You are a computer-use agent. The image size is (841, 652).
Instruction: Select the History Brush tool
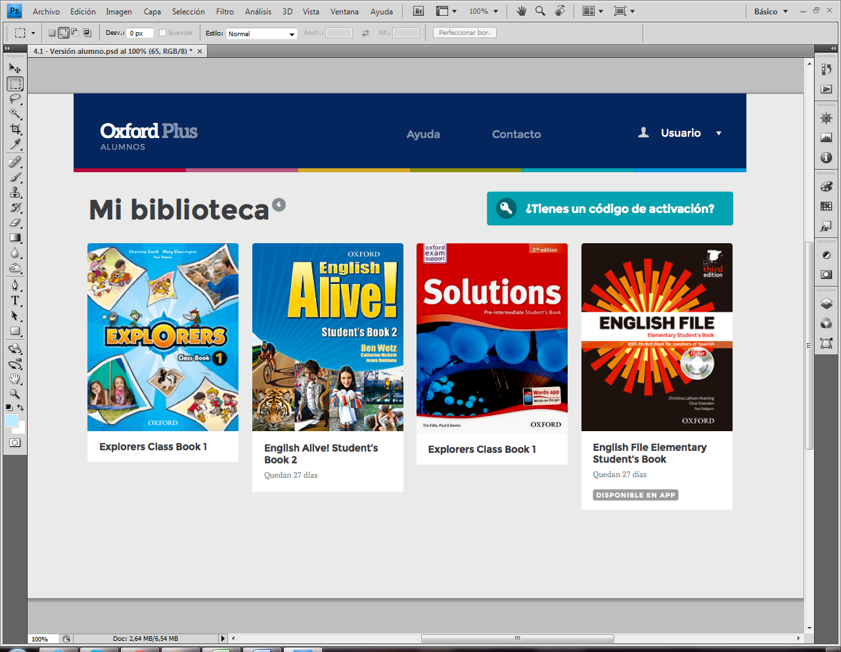point(15,208)
